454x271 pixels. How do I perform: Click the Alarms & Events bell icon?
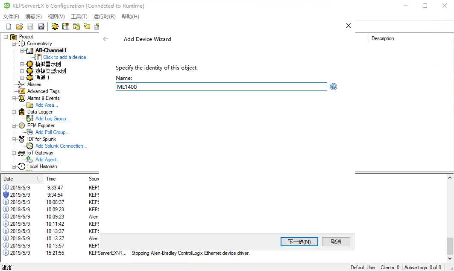point(22,98)
